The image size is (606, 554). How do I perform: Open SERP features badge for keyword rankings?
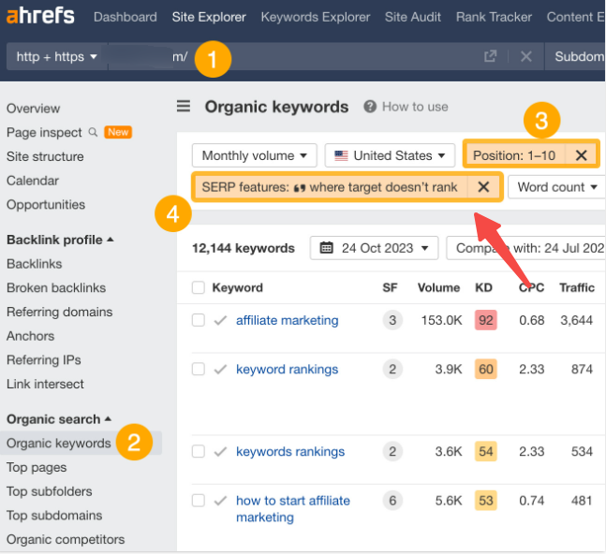pyautogui.click(x=392, y=369)
